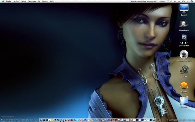Click the clock showing ma 16:36

point(181,1)
